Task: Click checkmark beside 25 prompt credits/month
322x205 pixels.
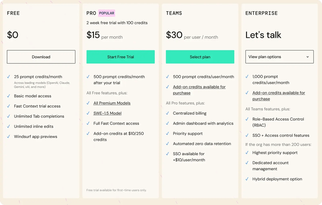Action: [9, 77]
